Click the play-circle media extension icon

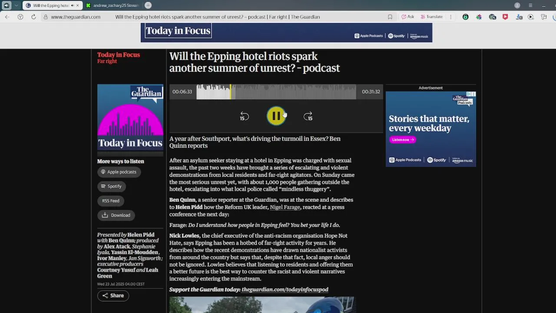pos(531,17)
